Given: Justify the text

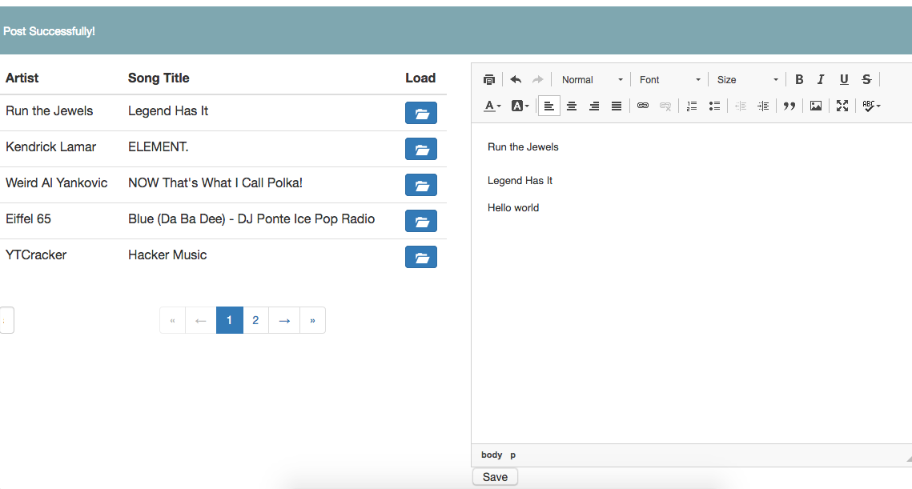Looking at the screenshot, I should tap(617, 106).
